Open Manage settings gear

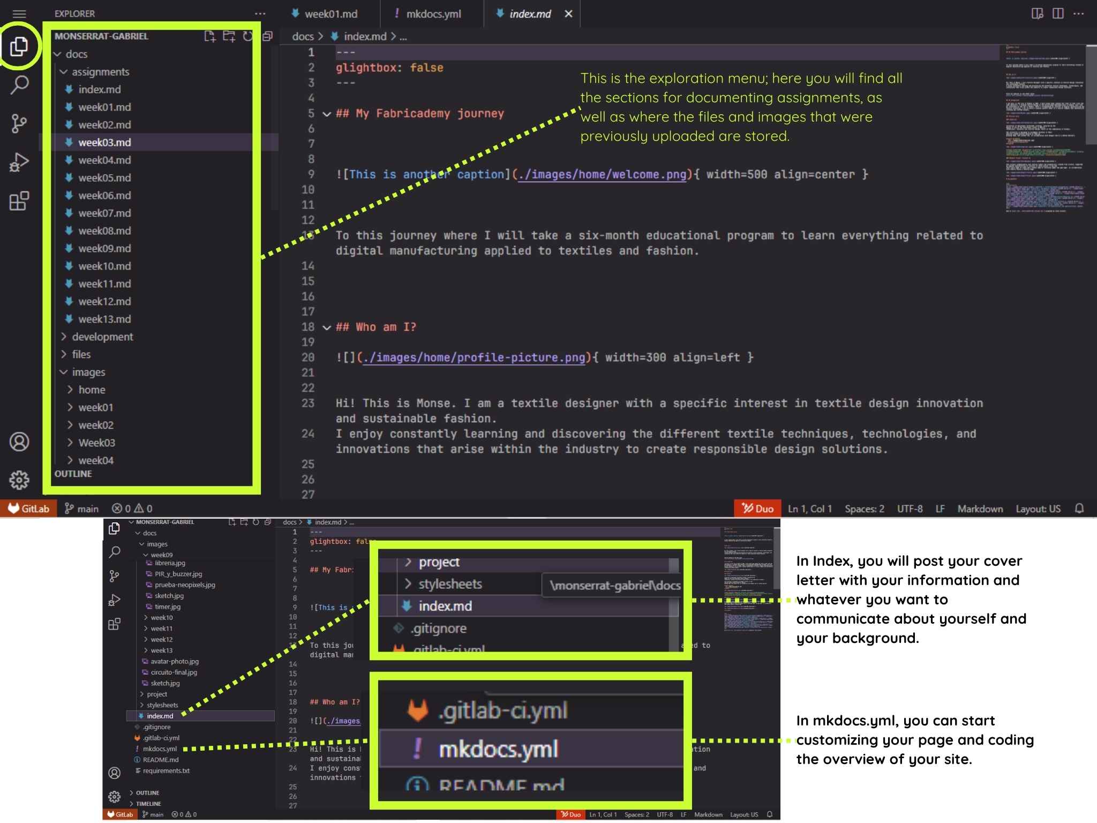pyautogui.click(x=19, y=480)
